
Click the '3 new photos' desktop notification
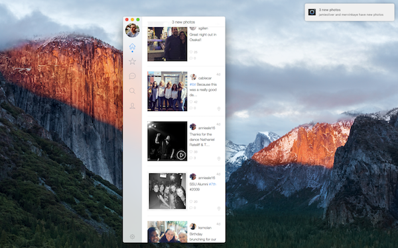(x=350, y=12)
